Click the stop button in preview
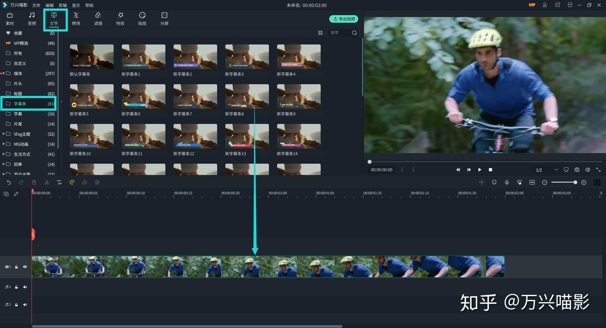Viewport: 606px width, 328px height. point(490,170)
